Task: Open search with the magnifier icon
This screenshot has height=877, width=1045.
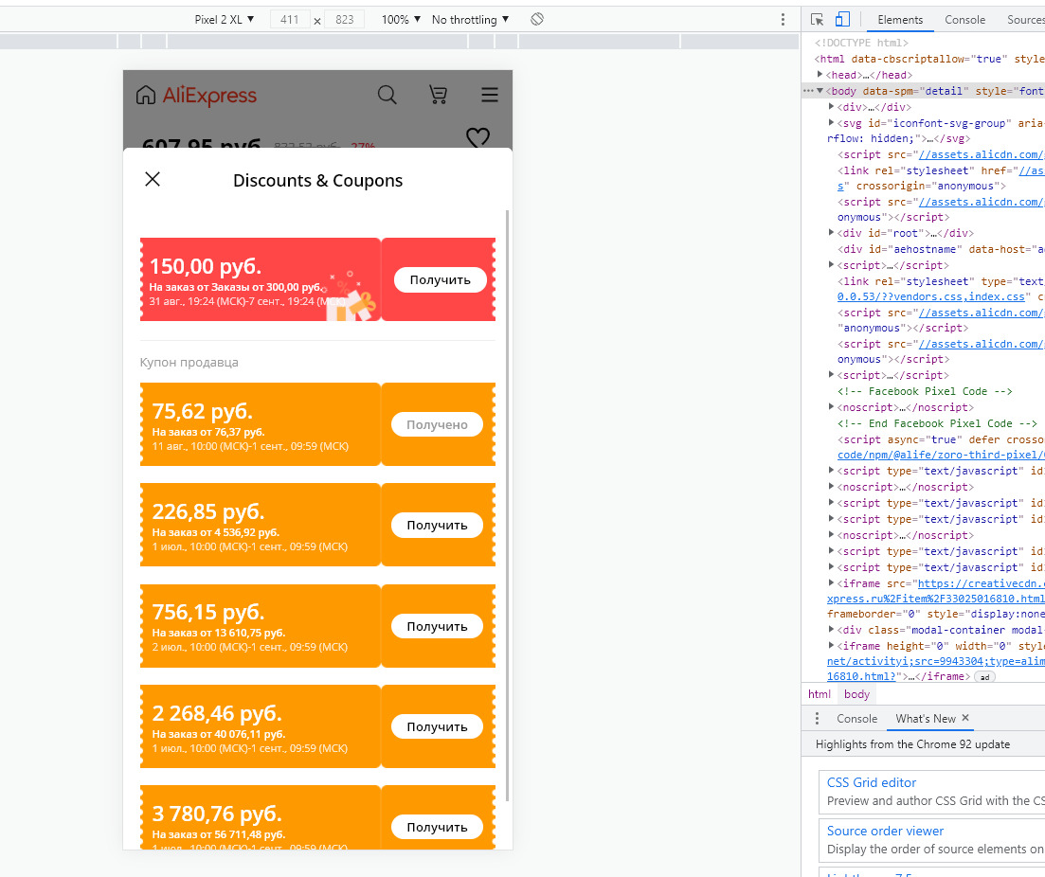Action: point(387,95)
